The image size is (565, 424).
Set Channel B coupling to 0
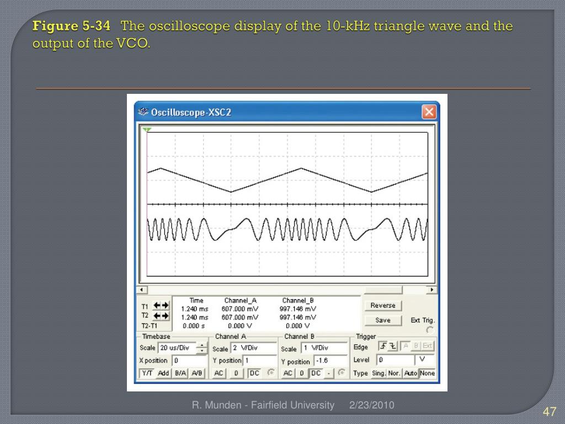(x=302, y=373)
